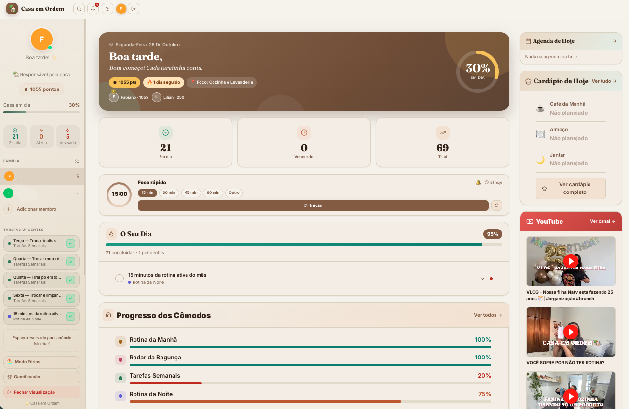This screenshot has height=409, width=629.
Task: Select 15 min focus duration
Action: [x=147, y=192]
